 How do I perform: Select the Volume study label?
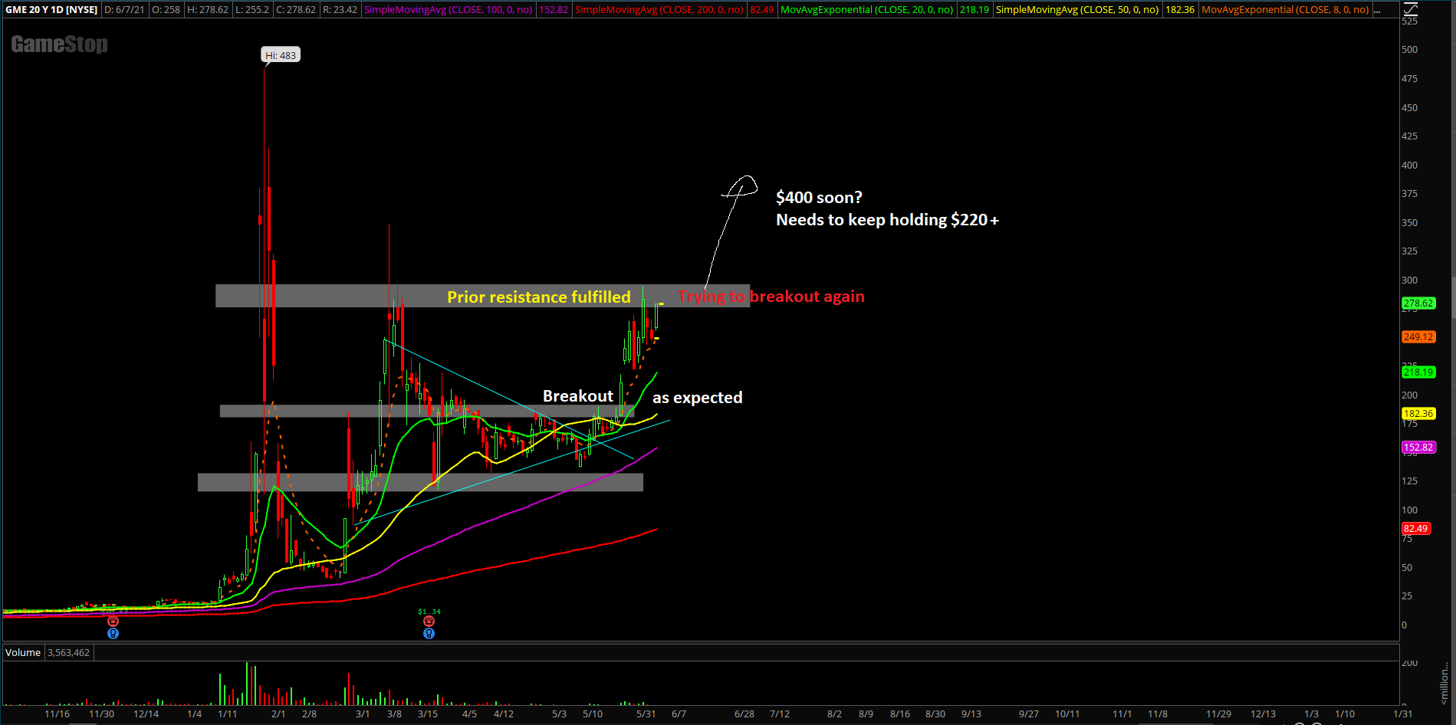pos(23,653)
